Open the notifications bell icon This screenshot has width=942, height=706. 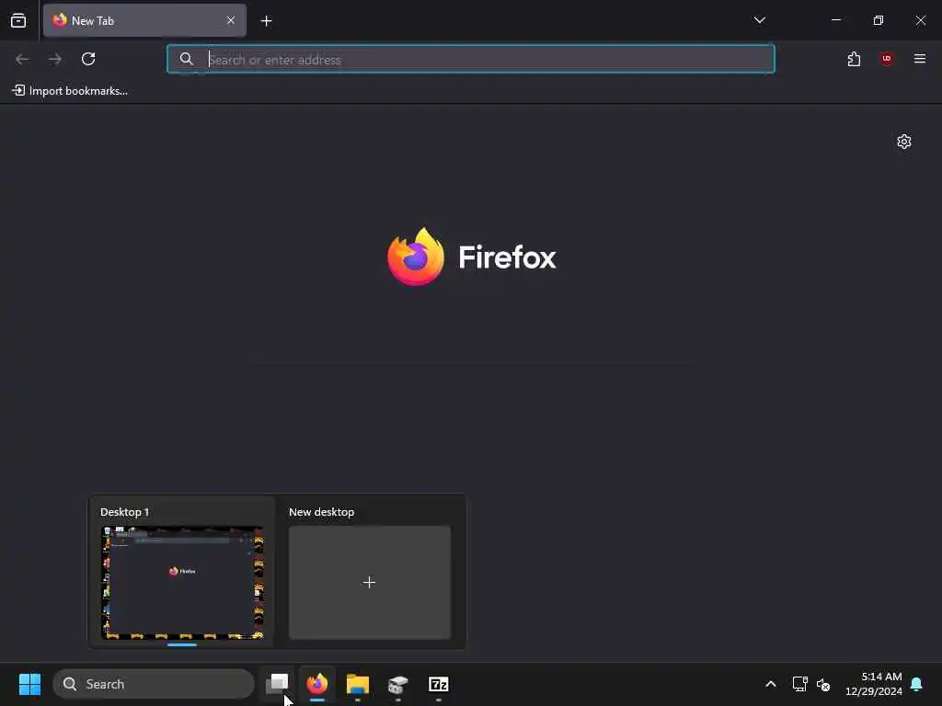pos(917,684)
